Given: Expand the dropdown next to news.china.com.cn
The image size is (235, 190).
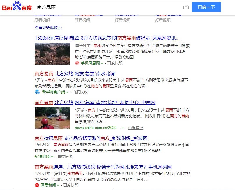Looking at the screenshot, I should (x=123, y=128).
